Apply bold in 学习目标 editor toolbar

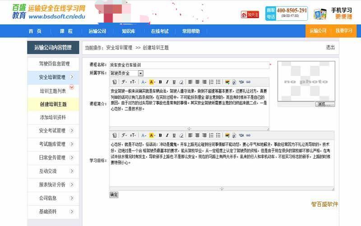click(160, 135)
